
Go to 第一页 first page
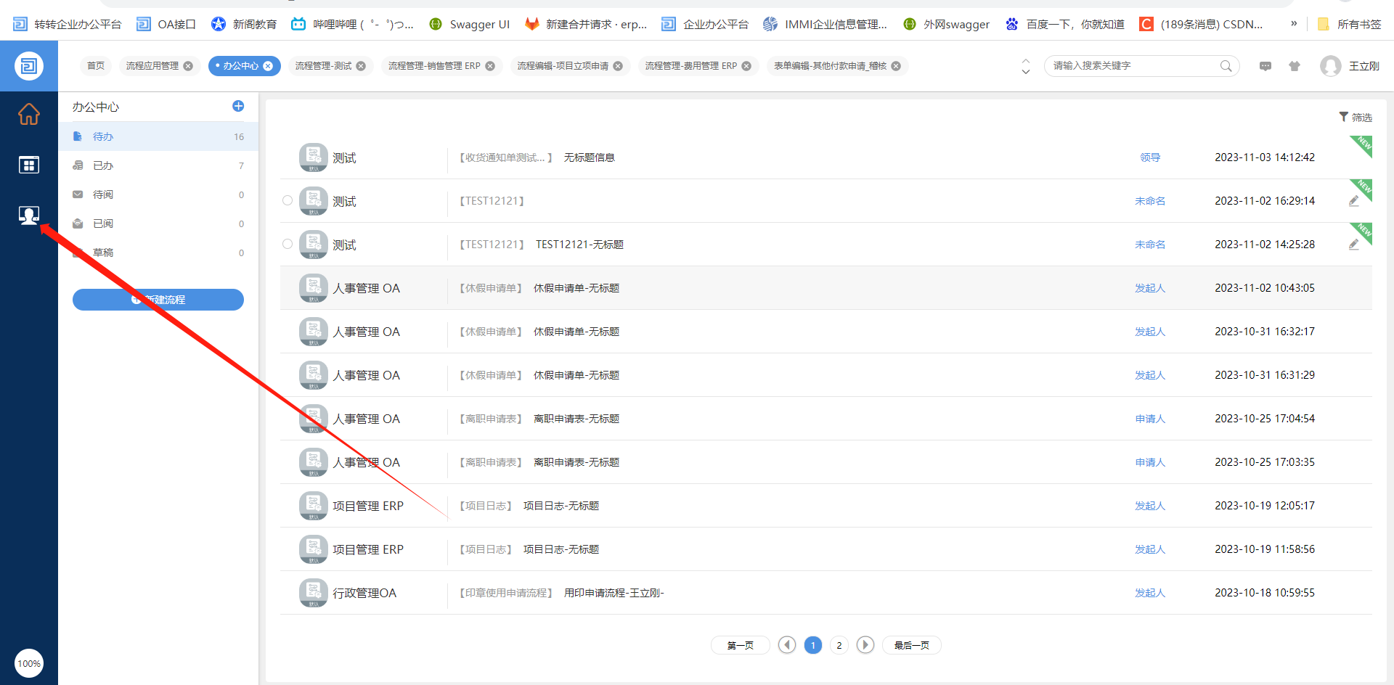[741, 645]
